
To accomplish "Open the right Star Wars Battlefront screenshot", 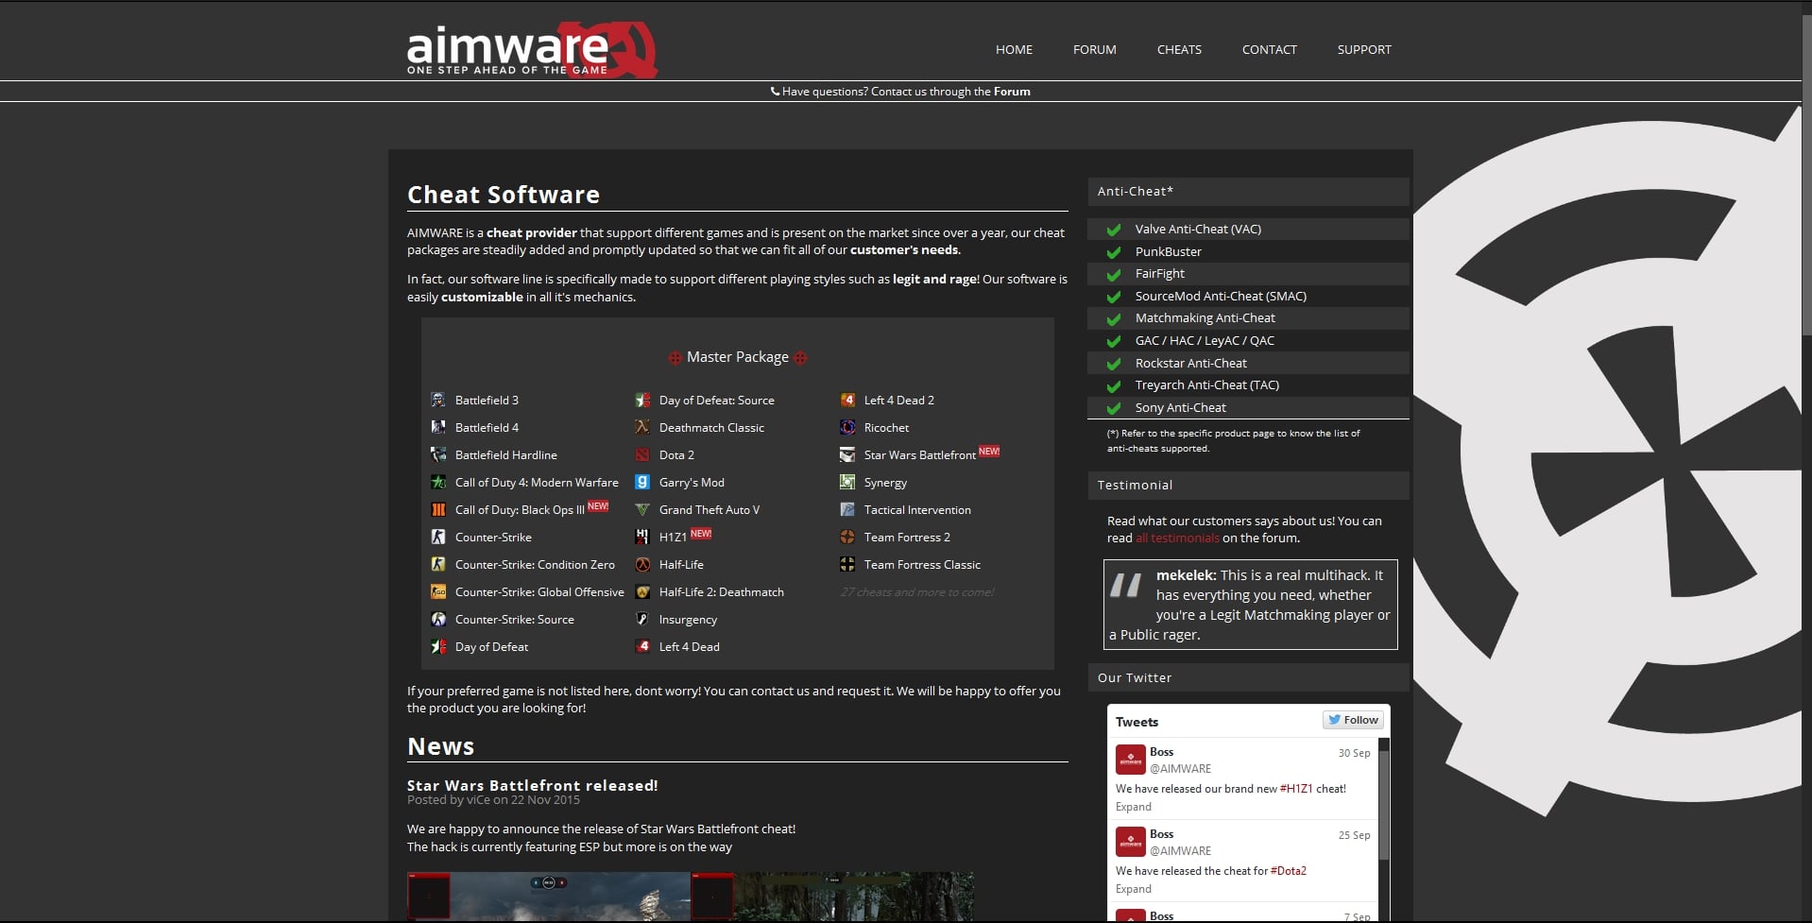I will click(x=832, y=897).
